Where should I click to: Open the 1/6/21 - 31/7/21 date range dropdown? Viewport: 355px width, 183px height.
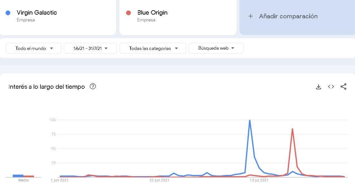tap(90, 48)
